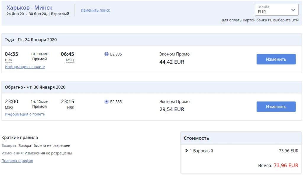Click HRK arrival airport code on return
This screenshot has width=303, height=175.
point(71,107)
